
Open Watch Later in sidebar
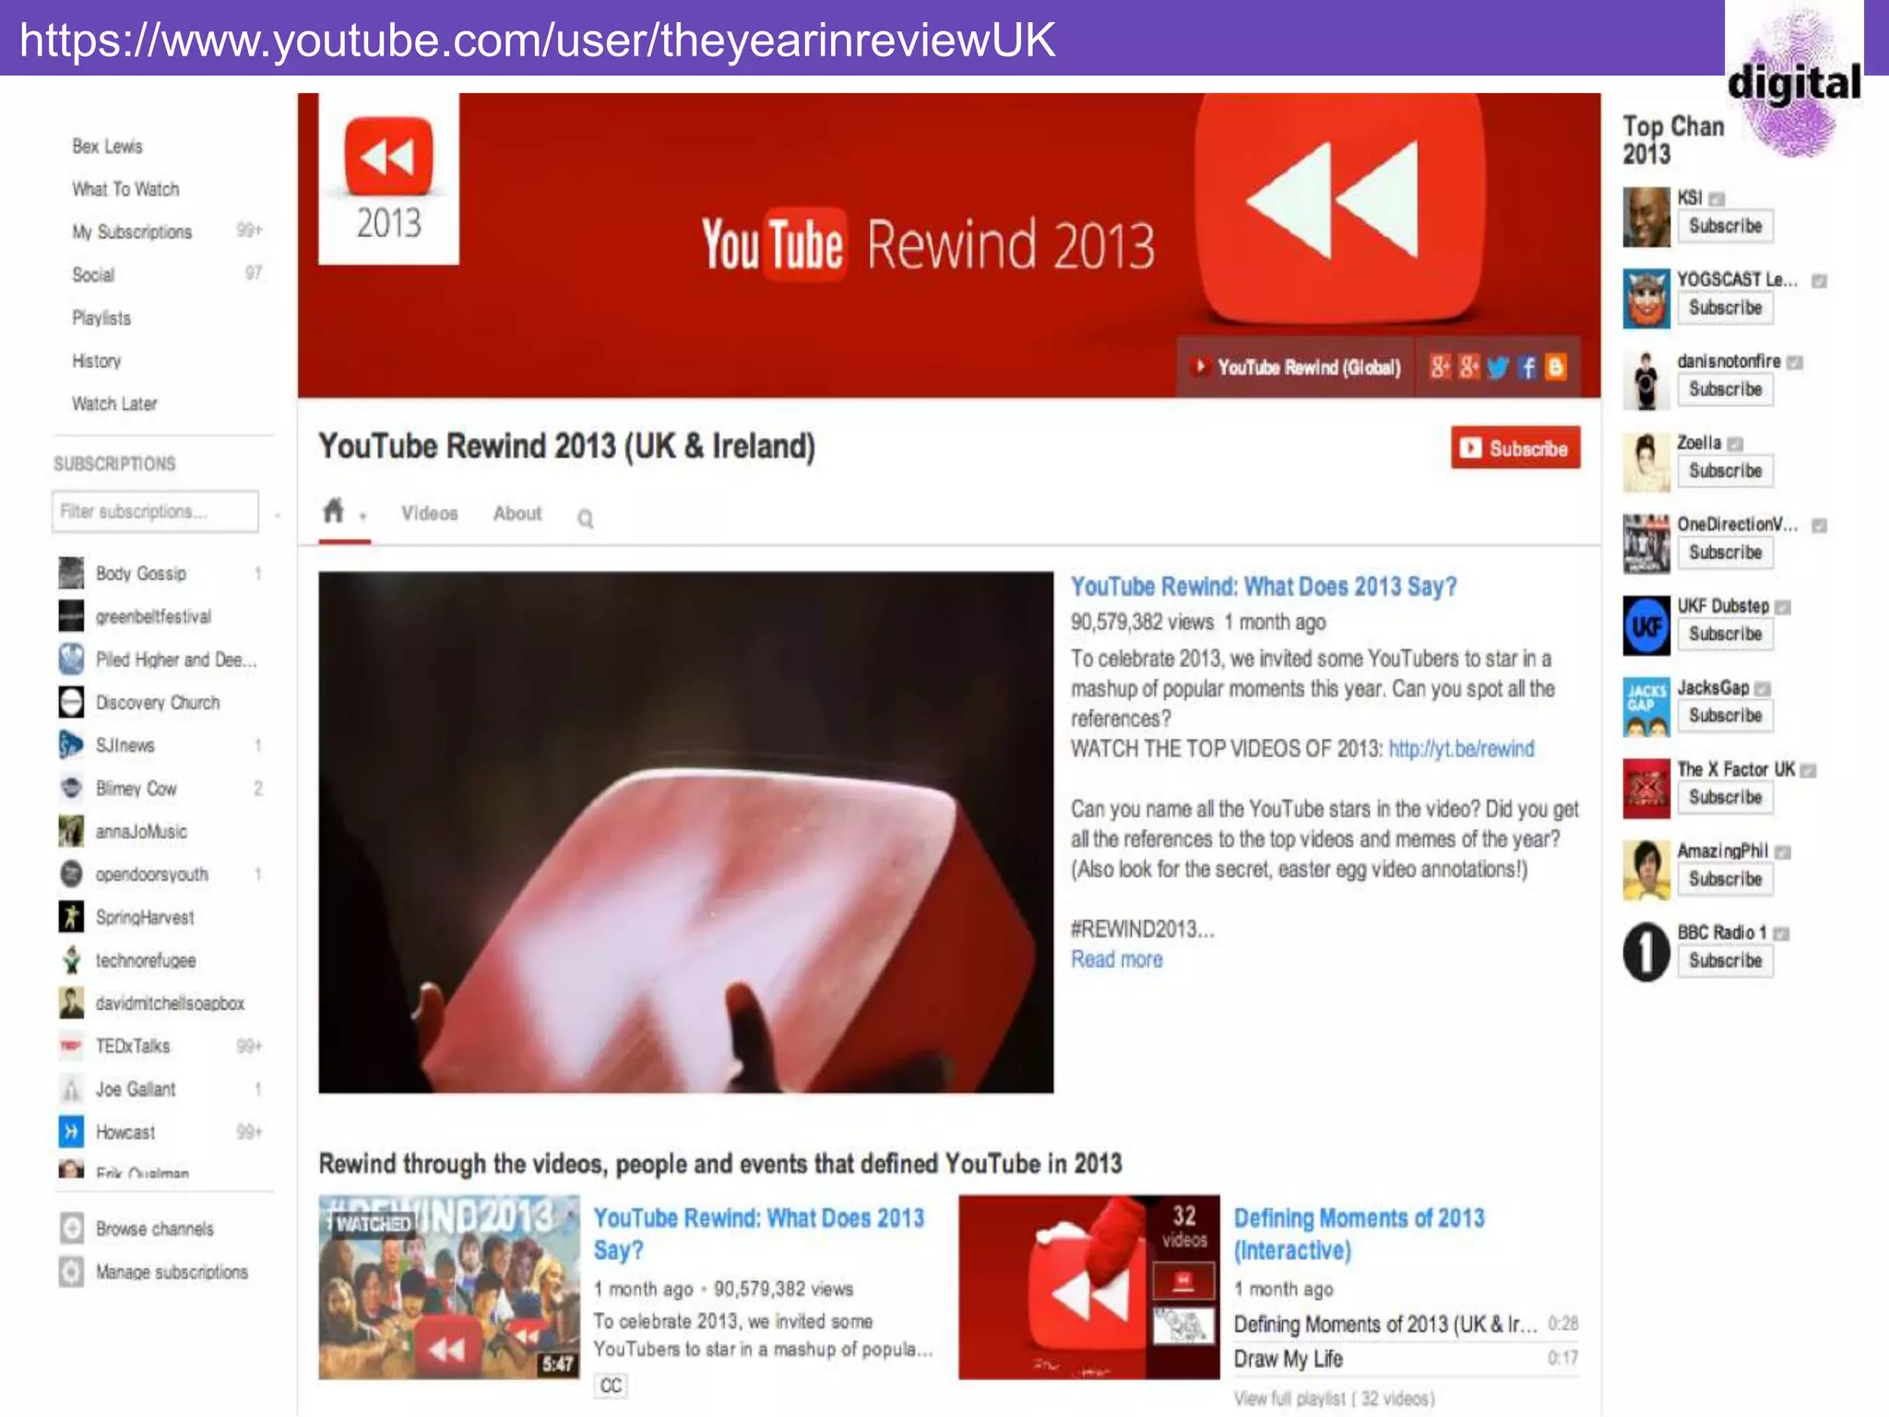click(114, 404)
